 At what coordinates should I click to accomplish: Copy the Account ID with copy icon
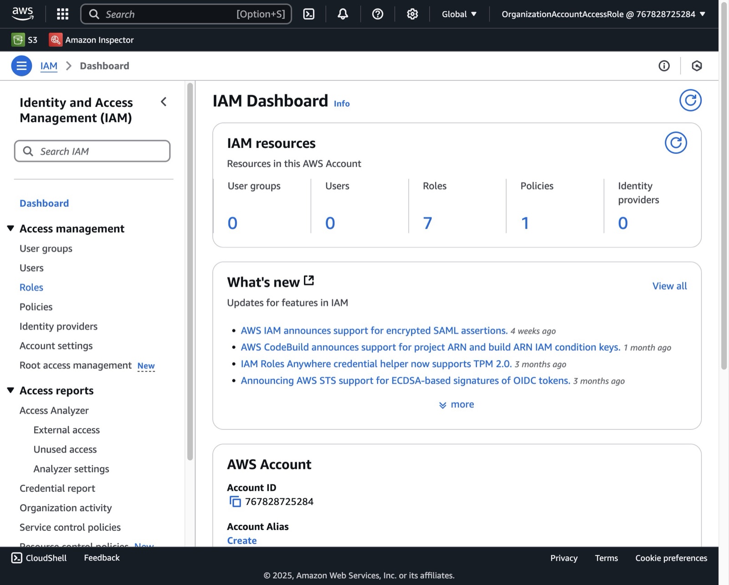coord(235,502)
